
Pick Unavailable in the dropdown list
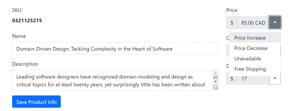point(255,59)
